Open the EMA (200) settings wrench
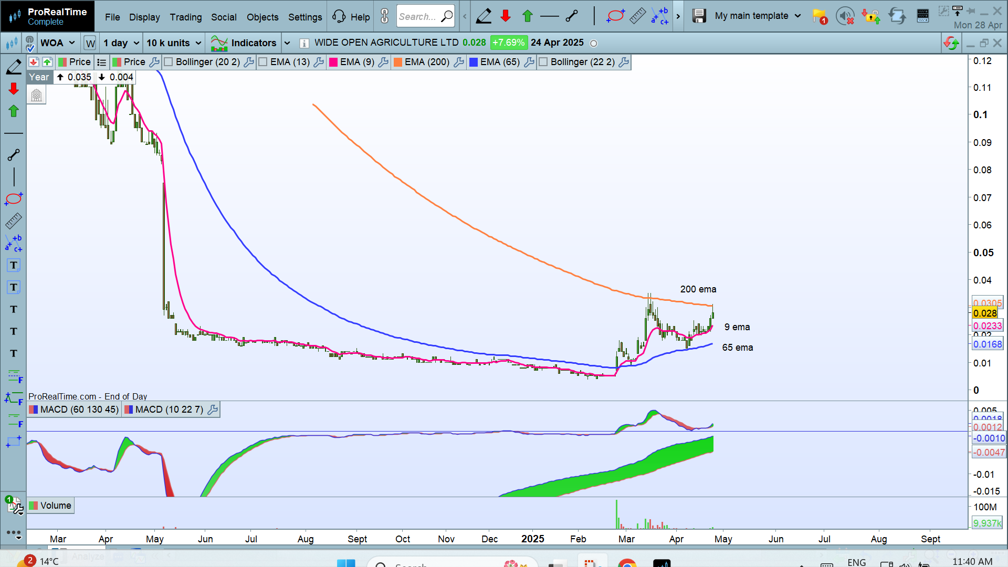Image resolution: width=1008 pixels, height=567 pixels. pos(458,62)
